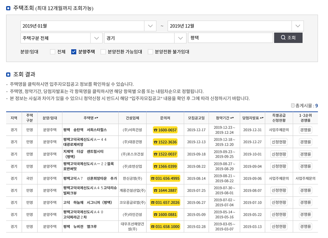Open the start month dropdown 2019년 01월
This screenshot has height=238, width=328.
pyautogui.click(x=88, y=26)
